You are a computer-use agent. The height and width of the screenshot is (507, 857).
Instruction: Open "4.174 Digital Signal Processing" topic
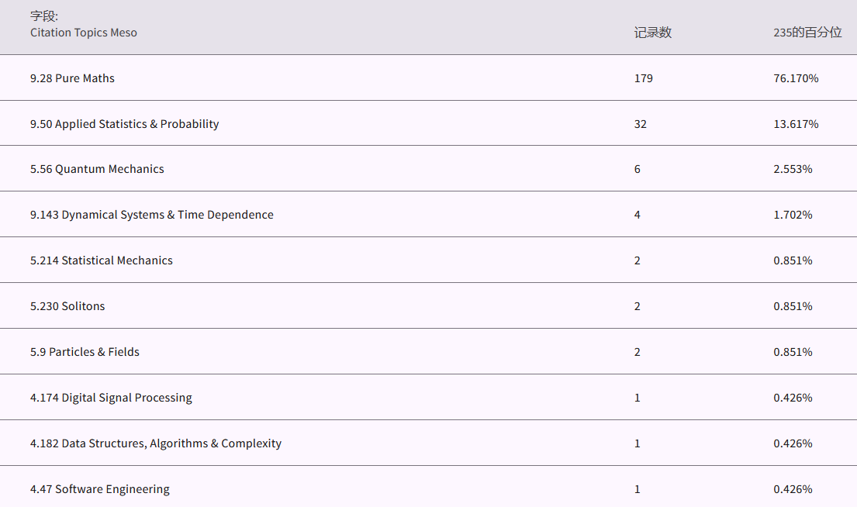pyautogui.click(x=111, y=398)
